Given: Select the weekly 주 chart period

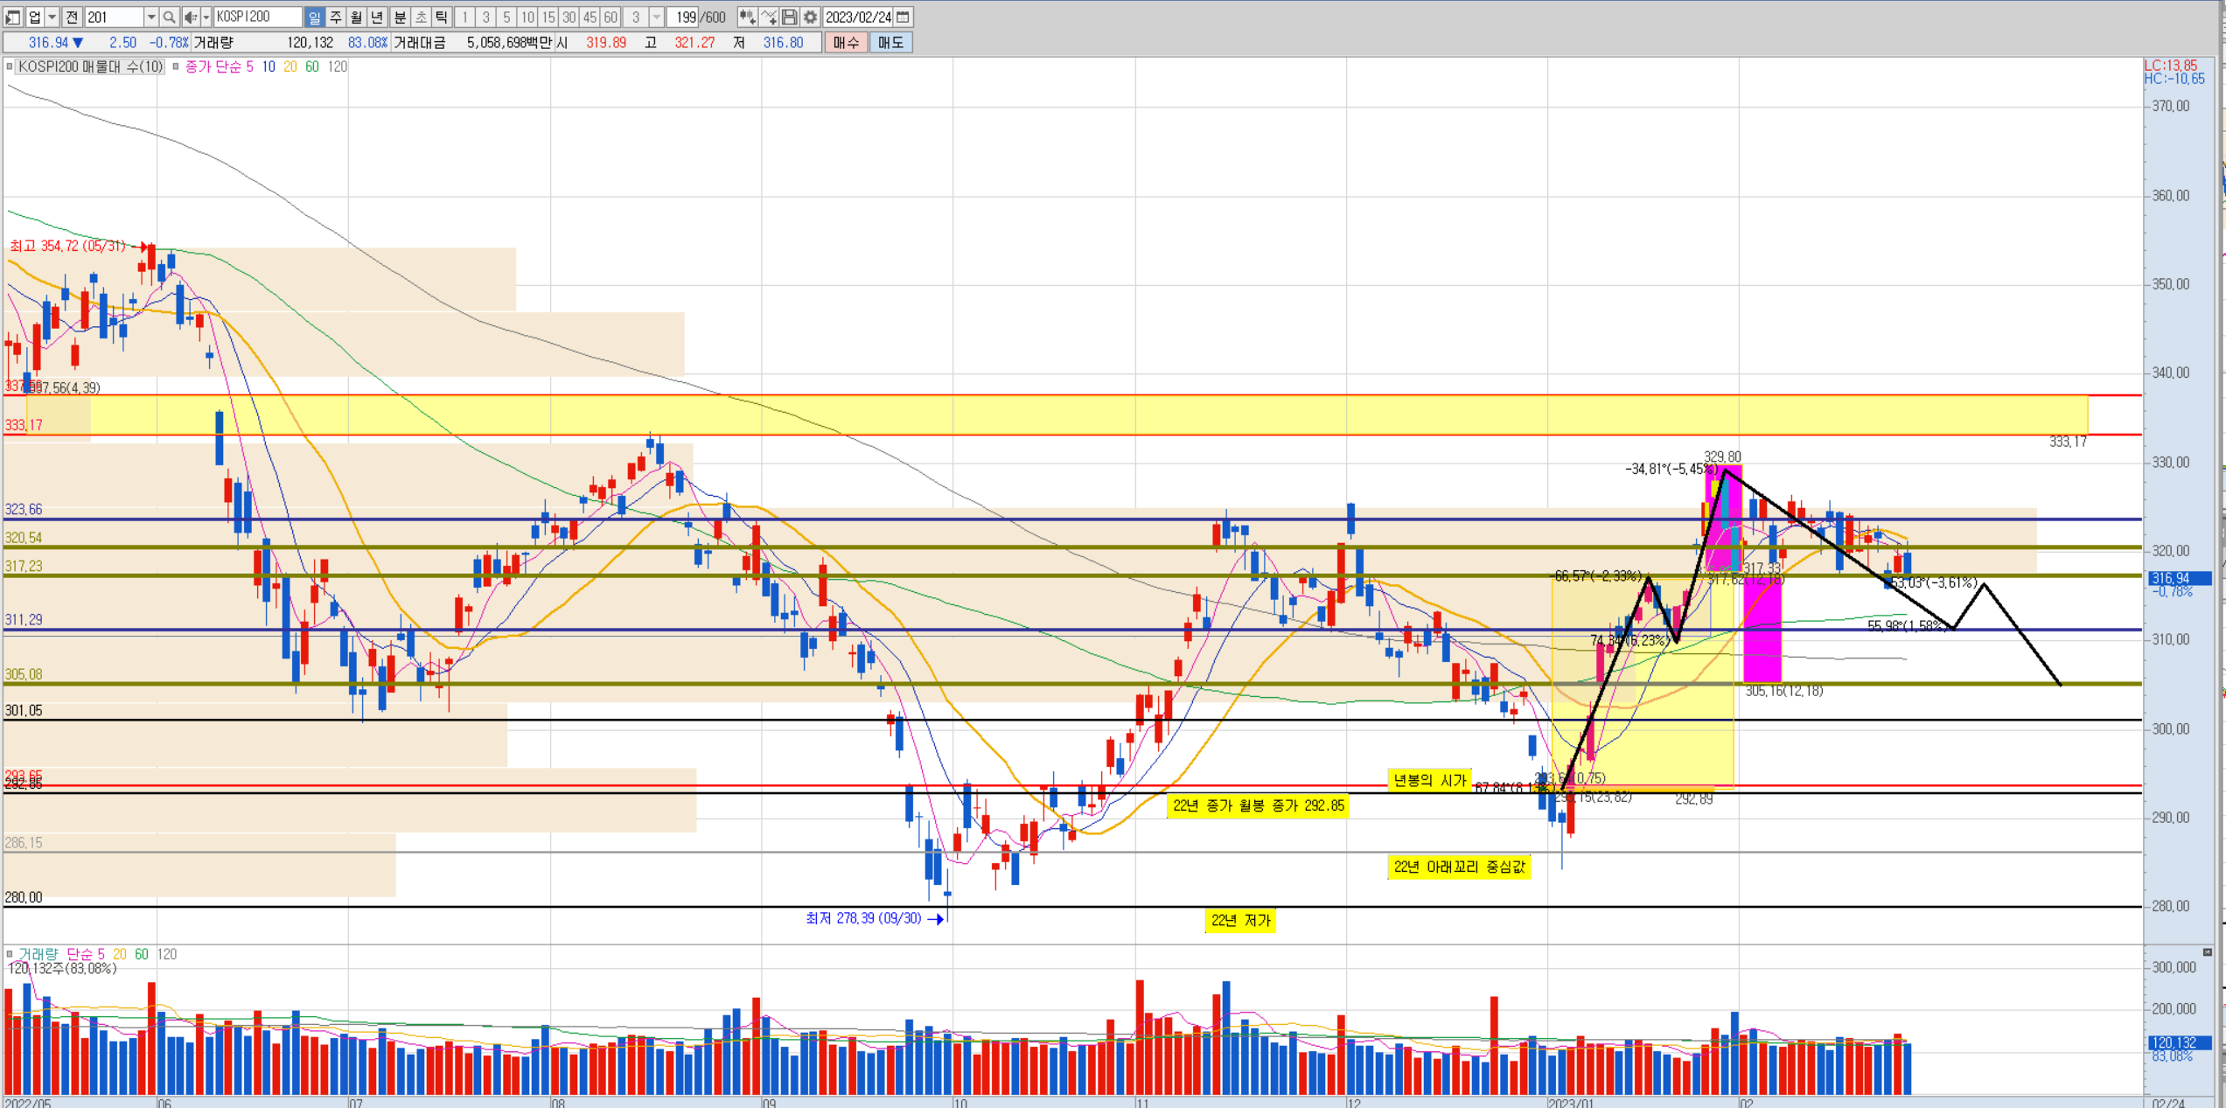Looking at the screenshot, I should click(336, 17).
